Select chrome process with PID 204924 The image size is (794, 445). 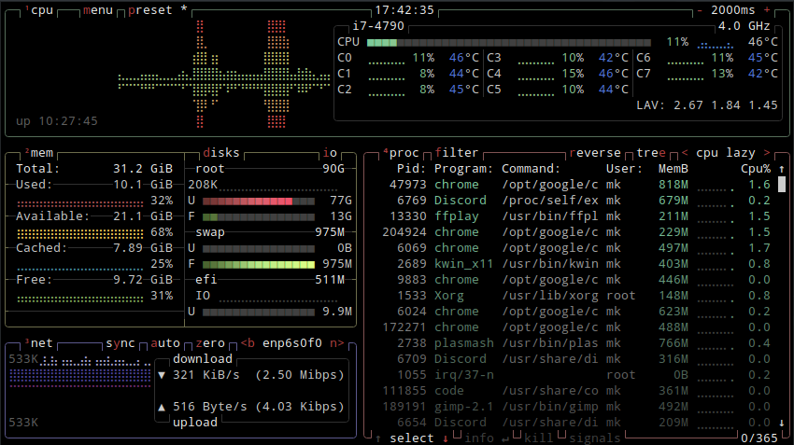tap(576, 232)
